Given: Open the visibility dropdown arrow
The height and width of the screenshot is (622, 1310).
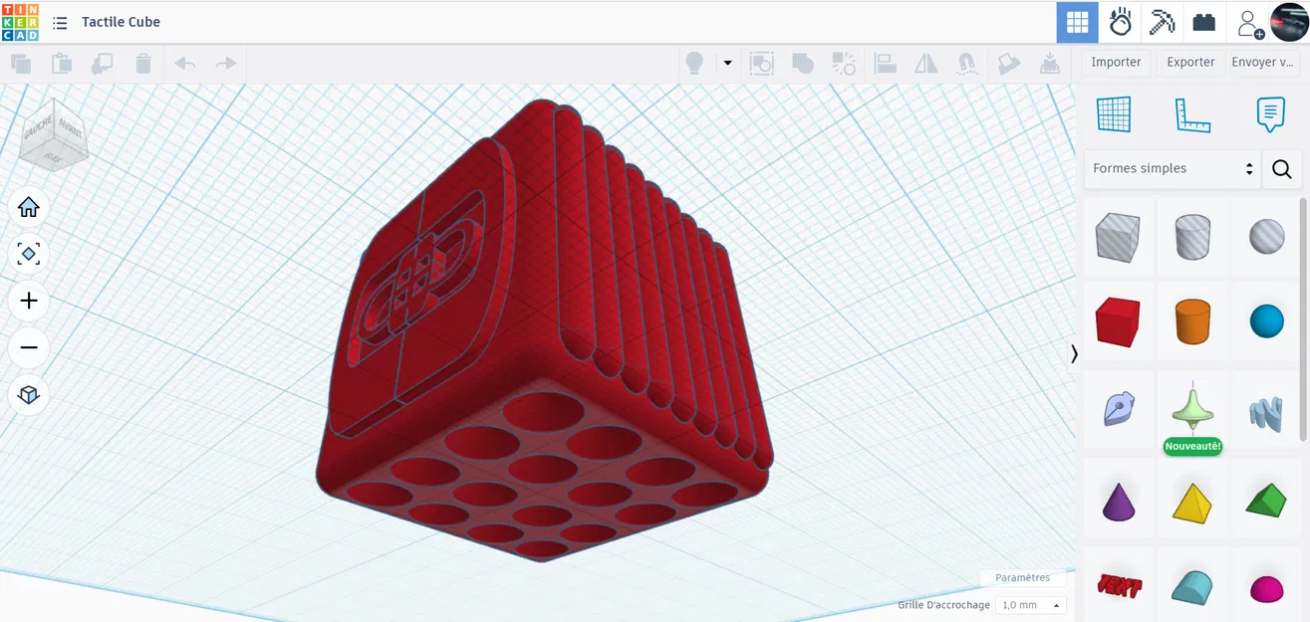Looking at the screenshot, I should coord(727,64).
